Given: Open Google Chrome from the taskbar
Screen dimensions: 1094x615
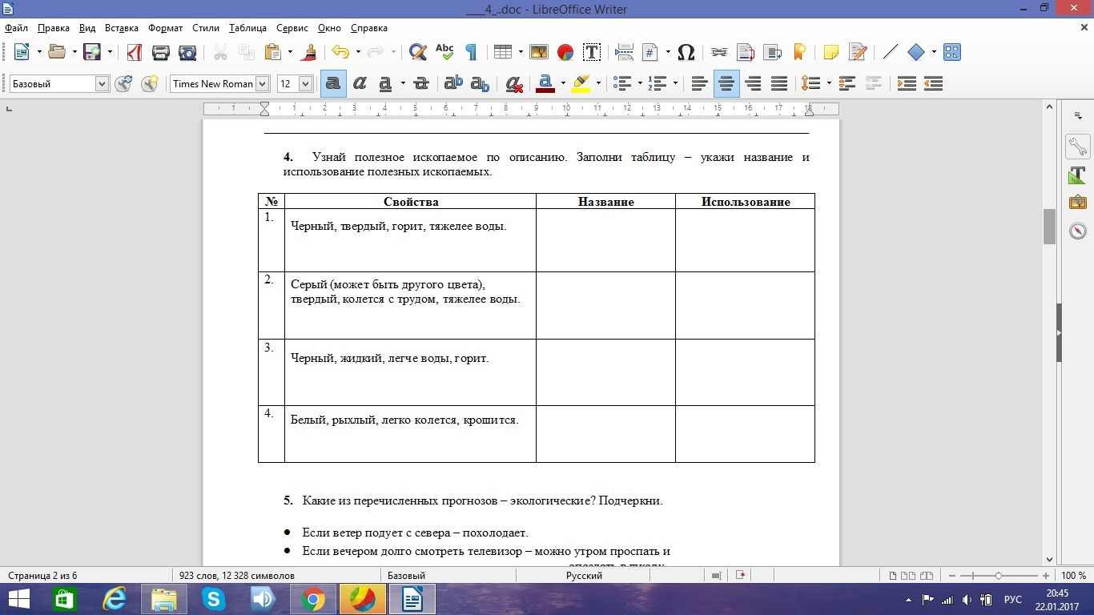Looking at the screenshot, I should [312, 598].
